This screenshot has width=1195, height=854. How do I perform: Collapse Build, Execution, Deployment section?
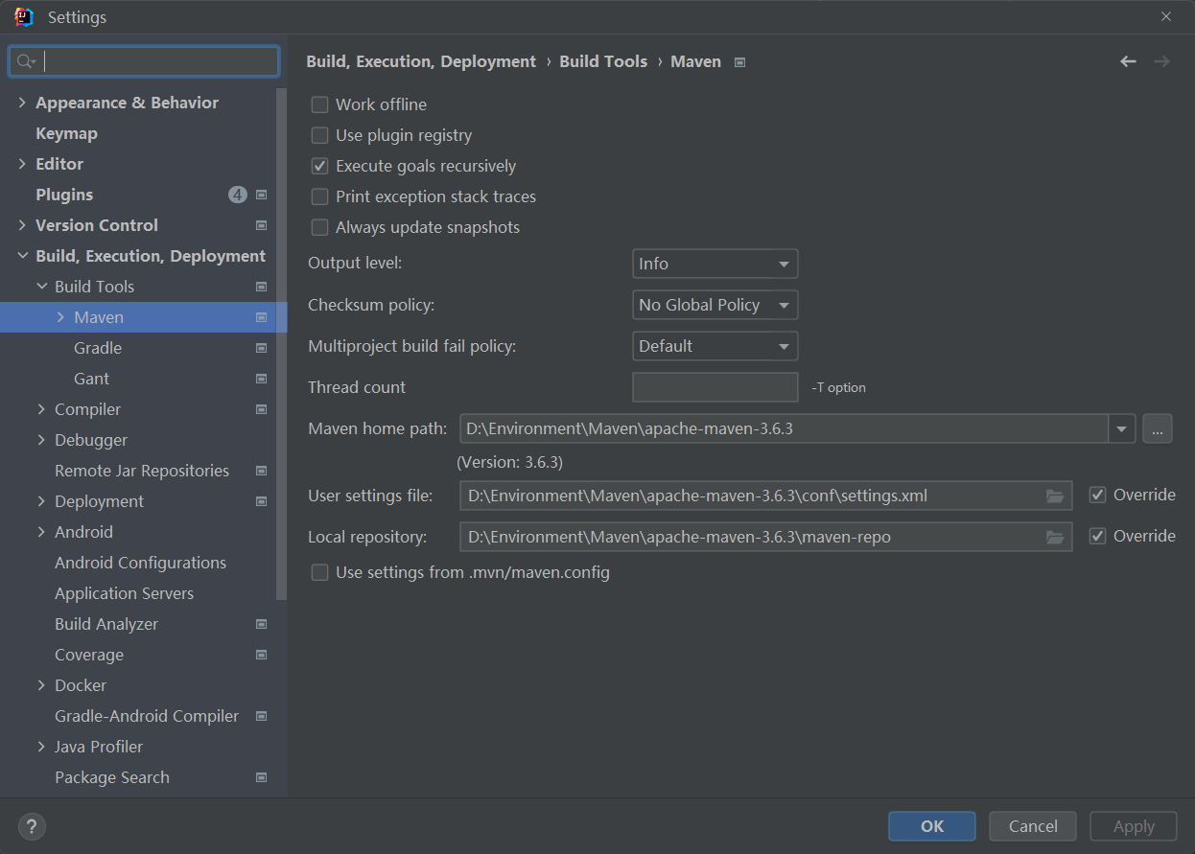tap(22, 256)
